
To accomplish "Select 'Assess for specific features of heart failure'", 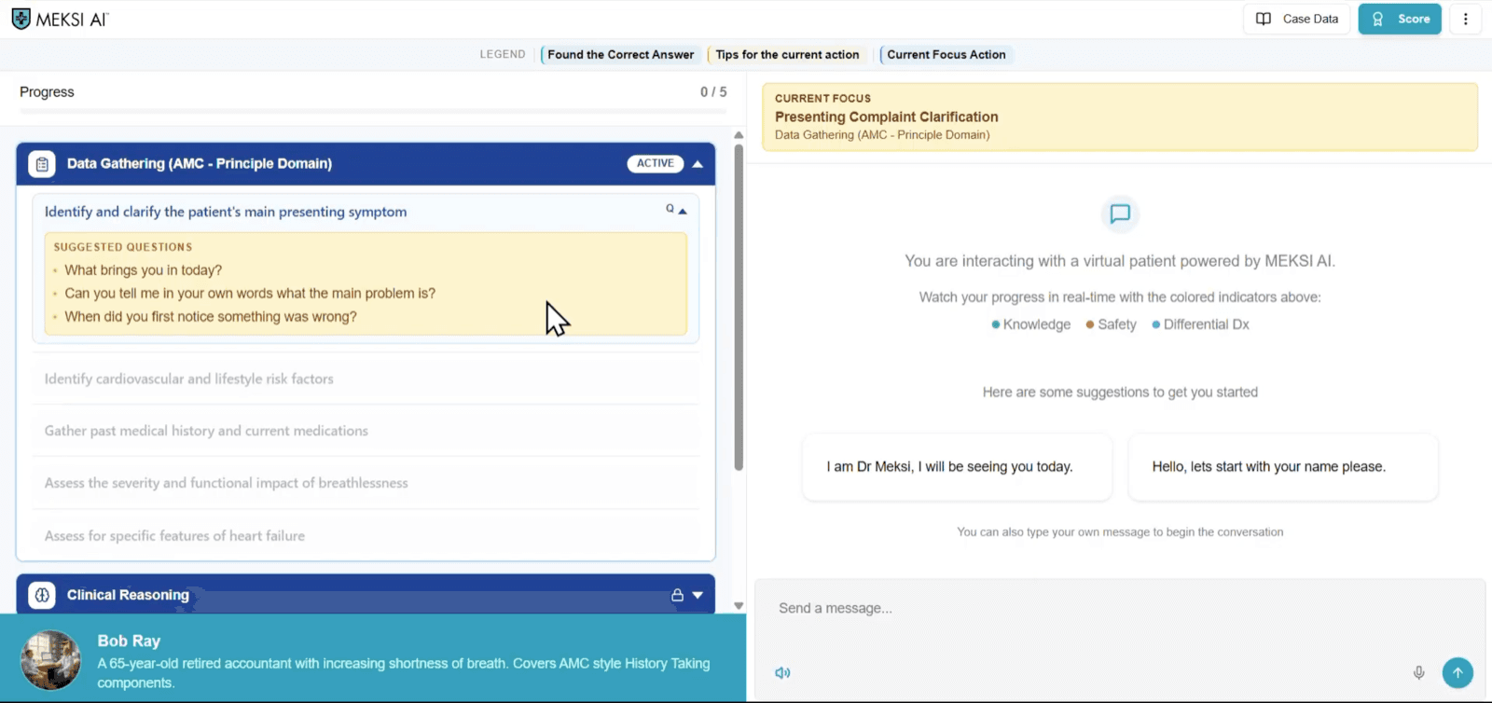I will (366, 535).
